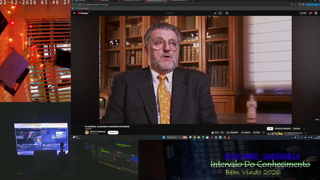Click the Compartilhar share button
The height and width of the screenshot is (180, 320).
tap(232, 132)
